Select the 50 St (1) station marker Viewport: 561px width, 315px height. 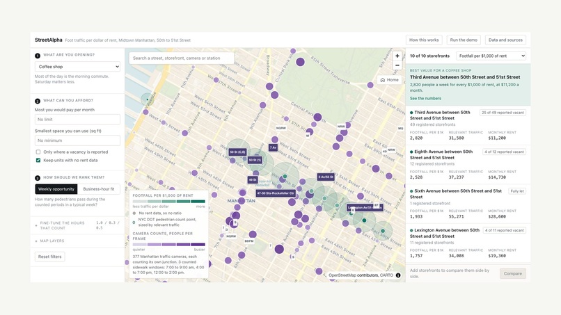click(x=255, y=160)
